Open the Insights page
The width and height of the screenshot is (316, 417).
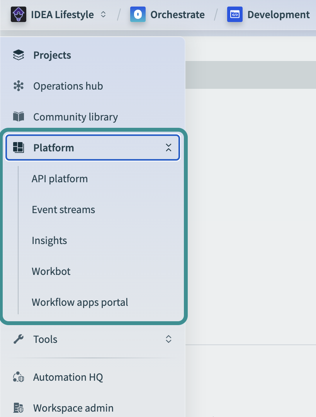click(49, 240)
